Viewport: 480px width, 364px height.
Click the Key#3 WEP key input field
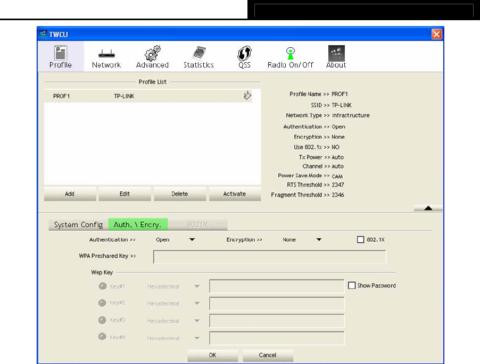(x=277, y=321)
